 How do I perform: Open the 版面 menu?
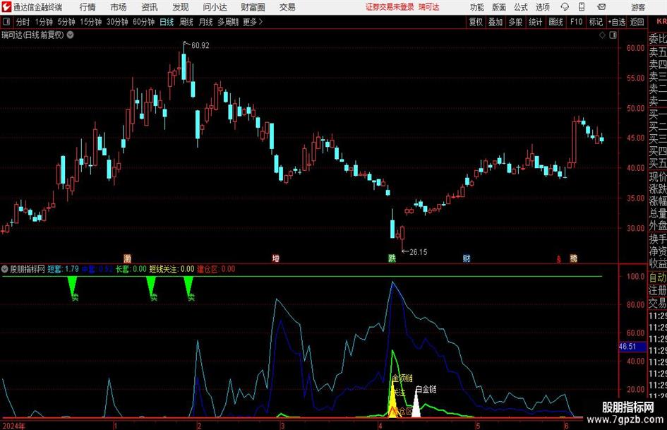click(498, 7)
